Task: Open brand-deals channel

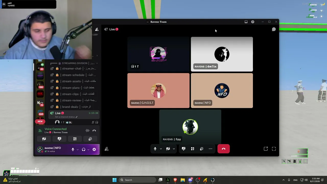Action: tap(74, 107)
